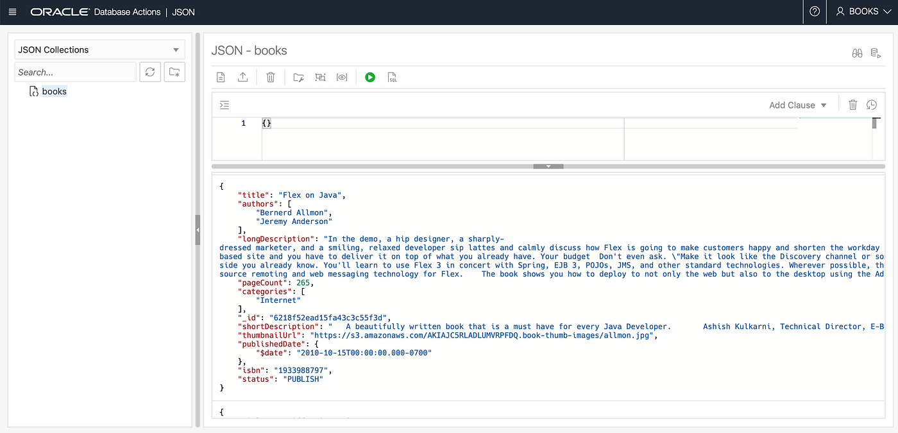This screenshot has height=433, width=898.
Task: Click the collection Search field
Action: tap(76, 72)
